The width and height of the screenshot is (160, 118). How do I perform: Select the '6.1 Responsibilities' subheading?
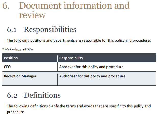click(x=42, y=29)
